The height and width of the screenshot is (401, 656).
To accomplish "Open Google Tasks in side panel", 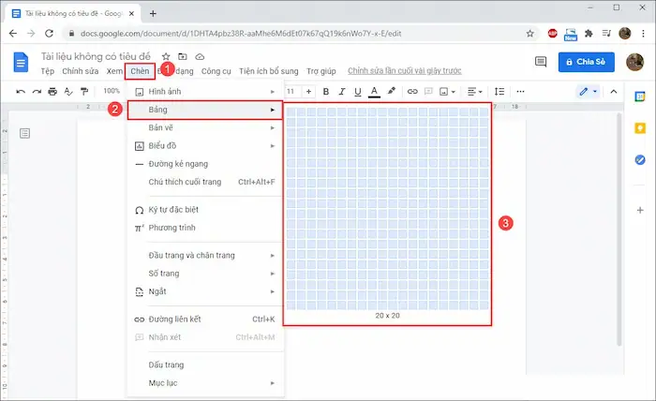I will 640,160.
